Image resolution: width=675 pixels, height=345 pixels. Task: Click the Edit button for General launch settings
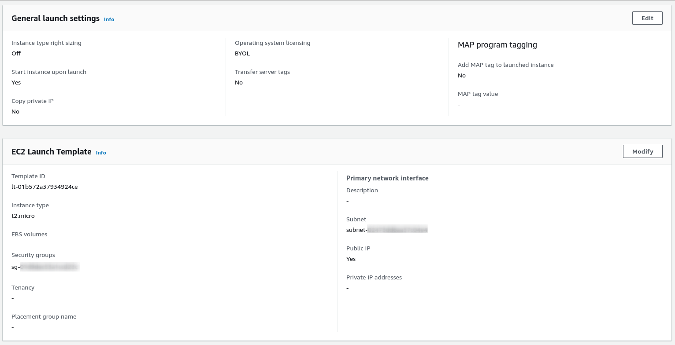pos(647,18)
